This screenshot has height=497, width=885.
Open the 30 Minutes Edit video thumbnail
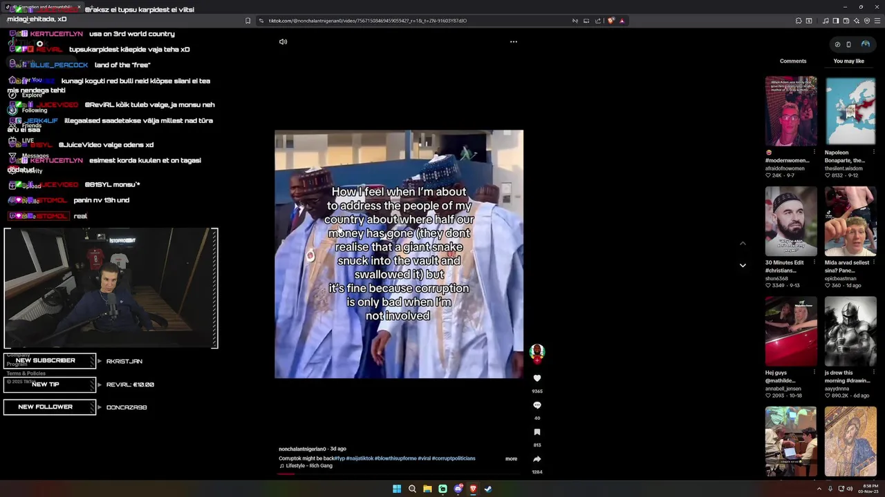(791, 222)
